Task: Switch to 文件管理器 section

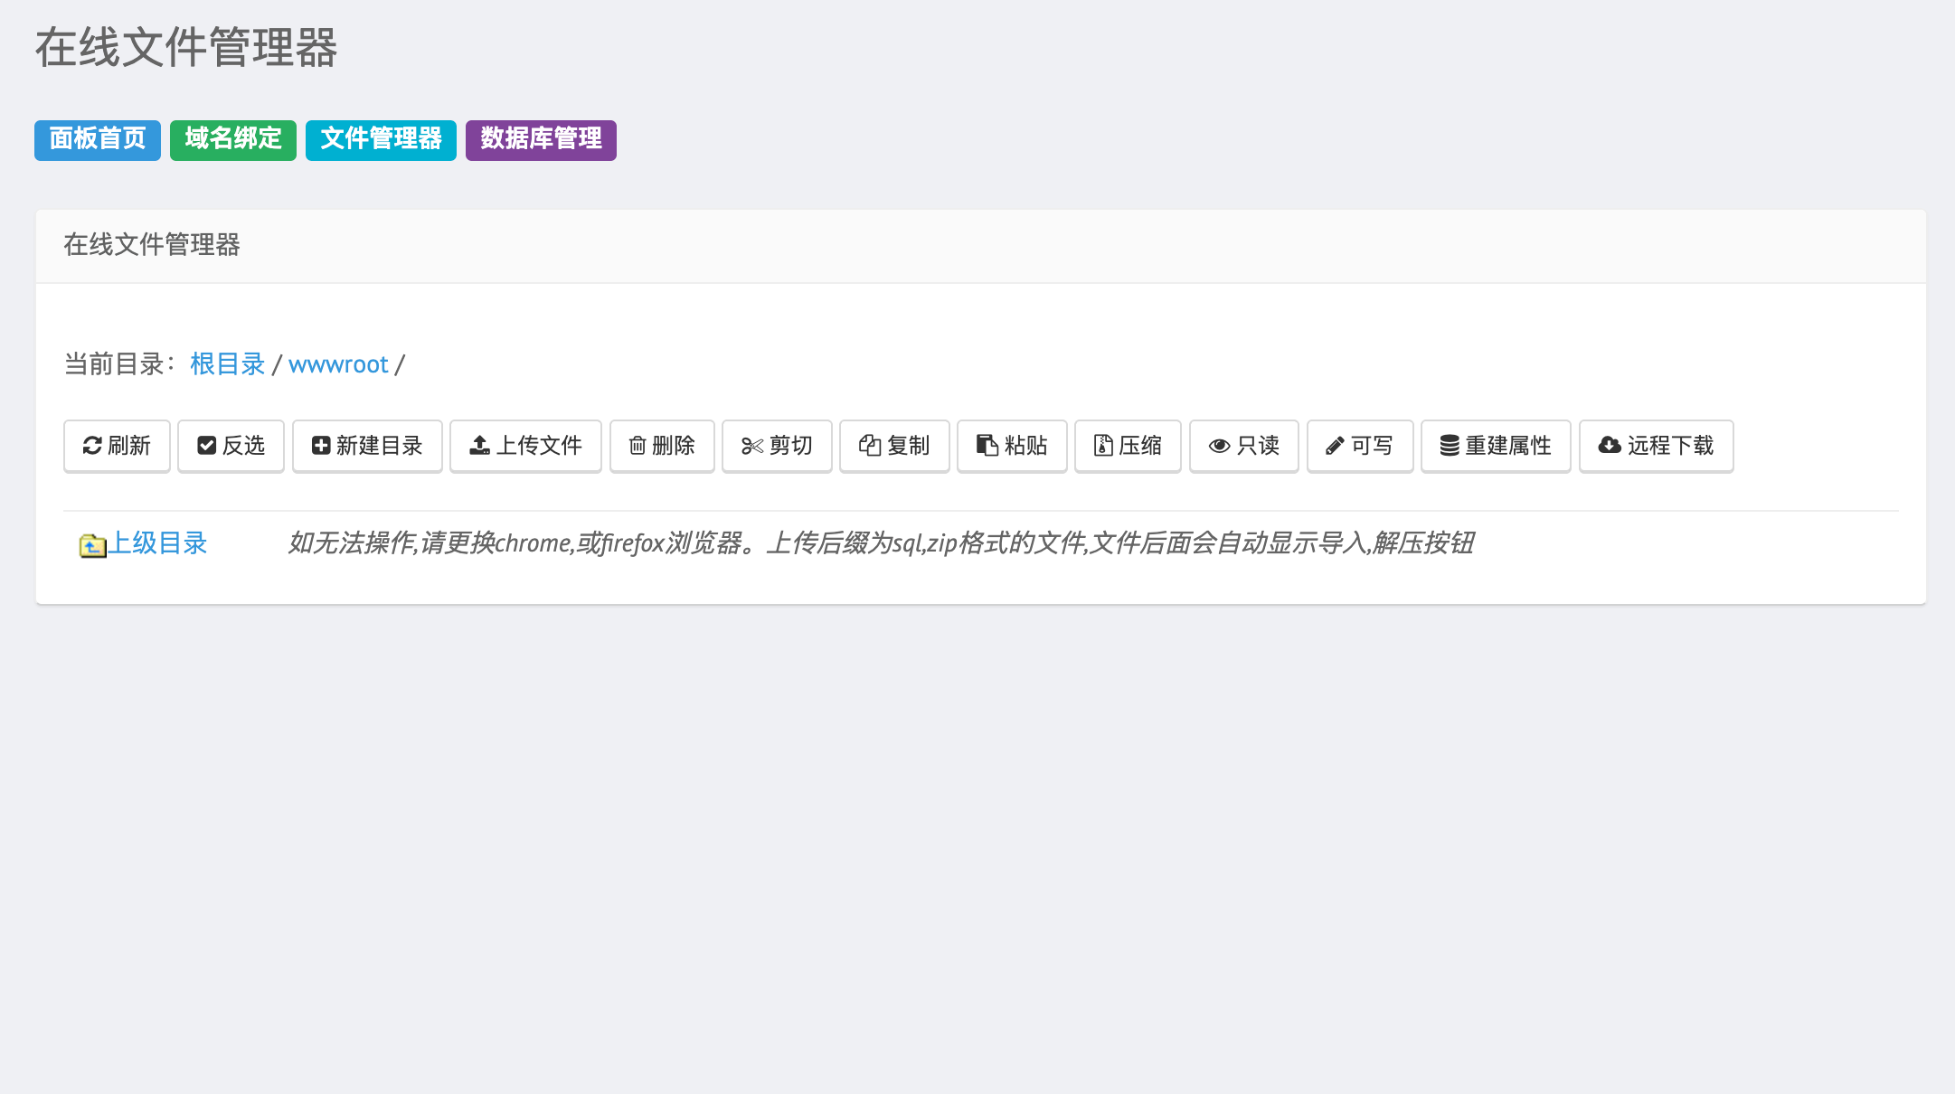Action: pos(380,140)
